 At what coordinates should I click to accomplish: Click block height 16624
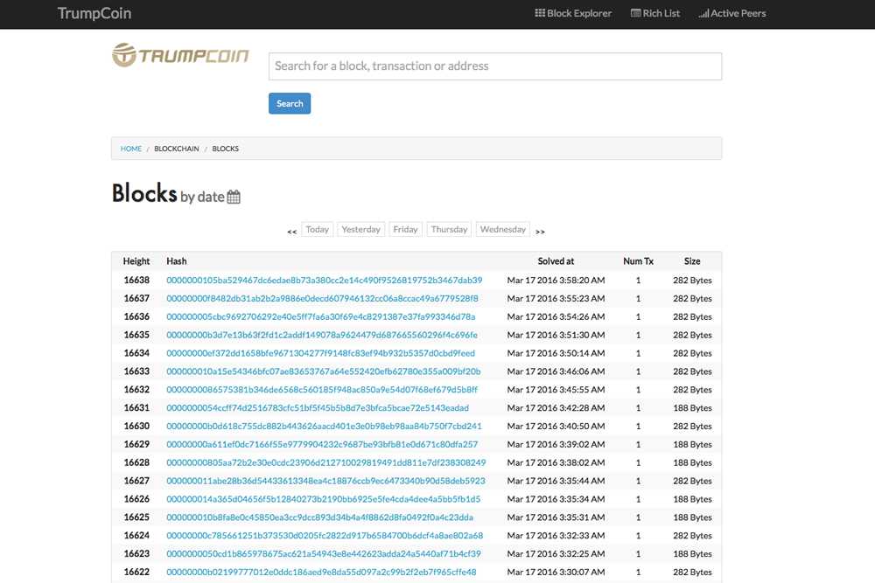pos(136,536)
